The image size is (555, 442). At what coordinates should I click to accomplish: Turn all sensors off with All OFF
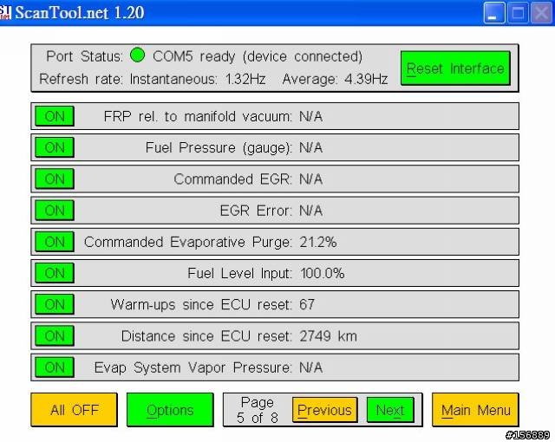point(74,410)
